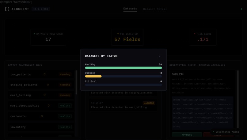The width and height of the screenshot is (247, 140).
Task: Click the Warning count value 3
Action: [161, 73]
